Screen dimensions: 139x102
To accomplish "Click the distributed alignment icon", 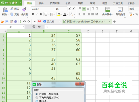I will 97,14.
